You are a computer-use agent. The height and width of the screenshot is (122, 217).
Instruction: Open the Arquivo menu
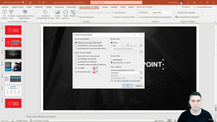click(5, 7)
